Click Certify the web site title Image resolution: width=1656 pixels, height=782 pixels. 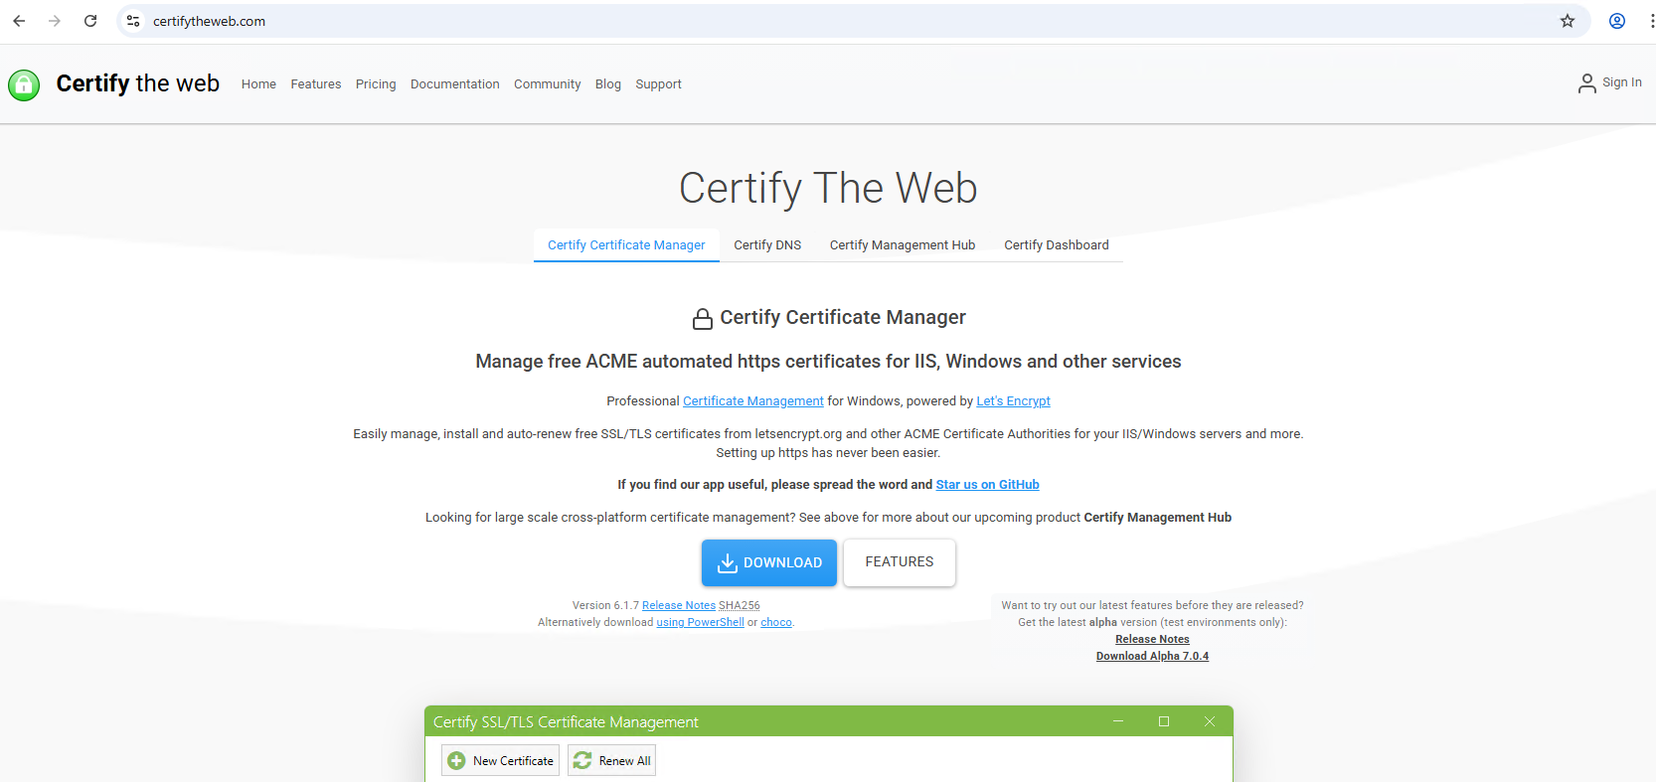pyautogui.click(x=138, y=83)
